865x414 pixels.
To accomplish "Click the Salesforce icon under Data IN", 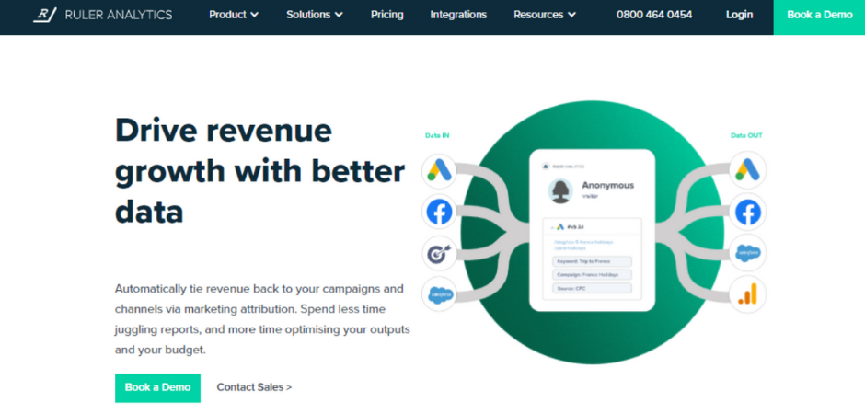I will (440, 295).
